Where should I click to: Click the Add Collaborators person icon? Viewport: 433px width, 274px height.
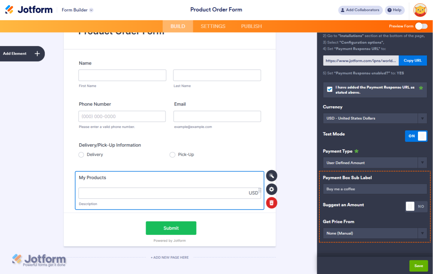pyautogui.click(x=343, y=10)
